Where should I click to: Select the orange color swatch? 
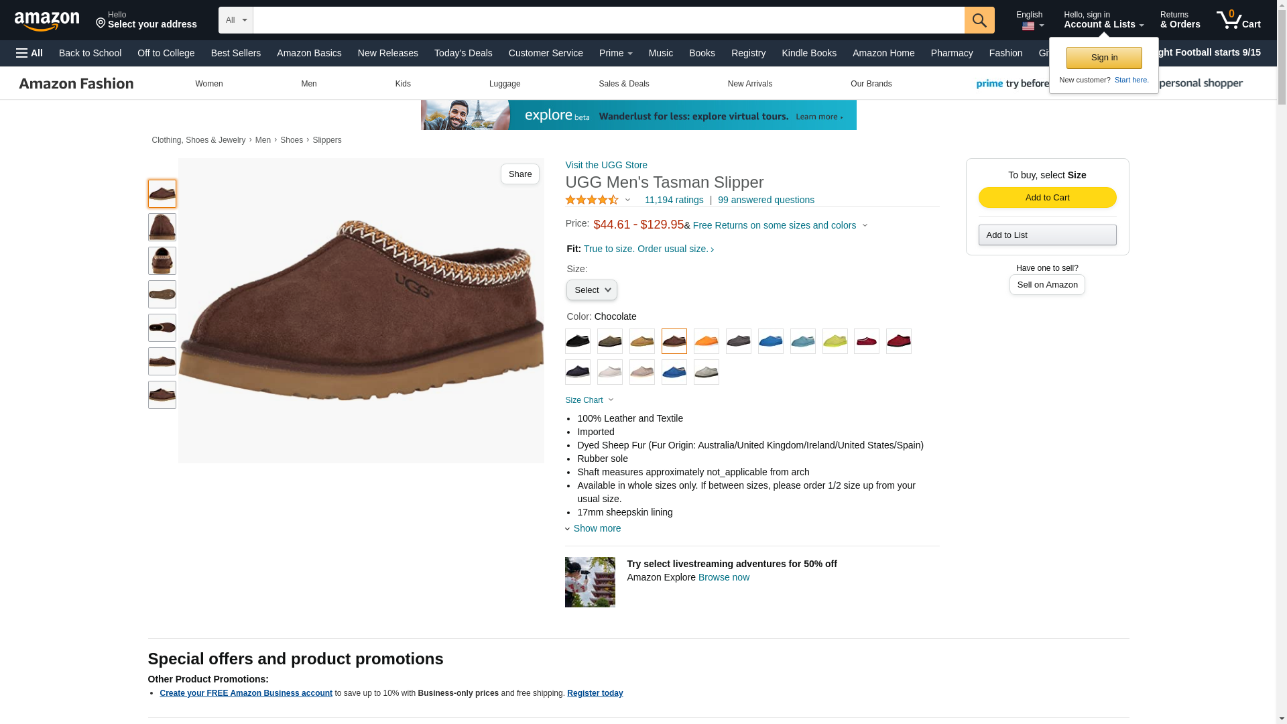(x=707, y=341)
